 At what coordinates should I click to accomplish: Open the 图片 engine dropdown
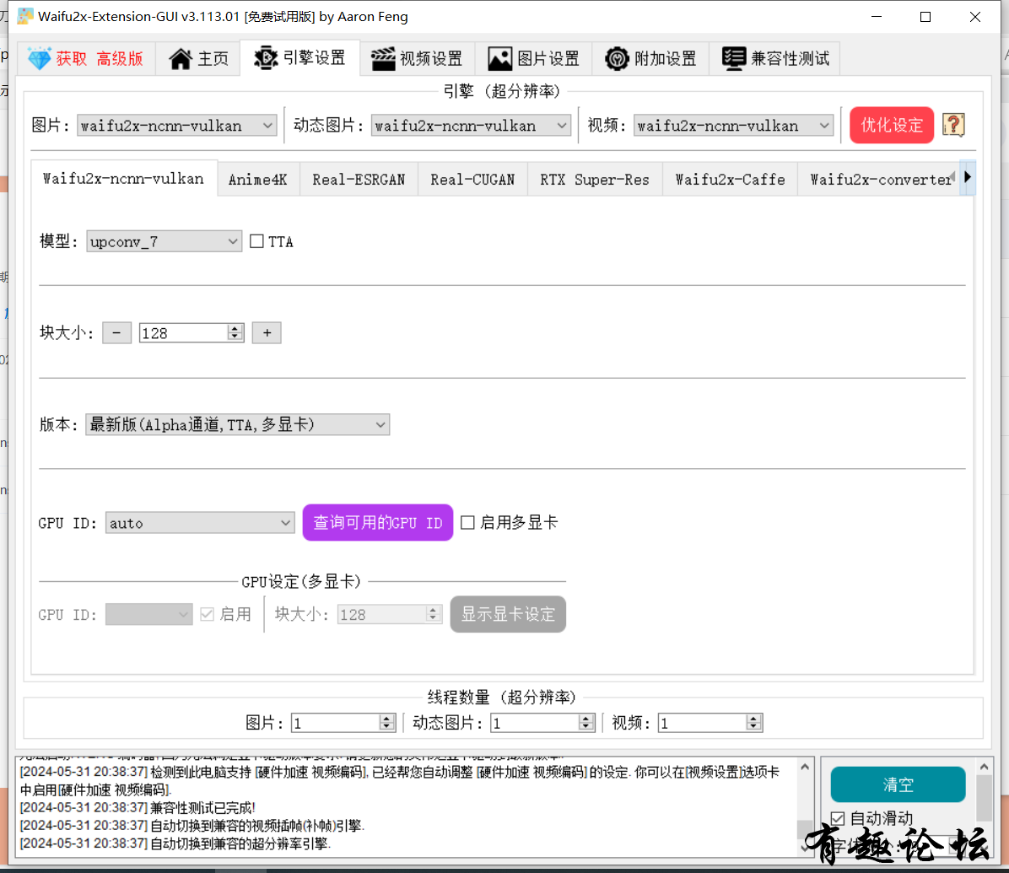click(177, 126)
